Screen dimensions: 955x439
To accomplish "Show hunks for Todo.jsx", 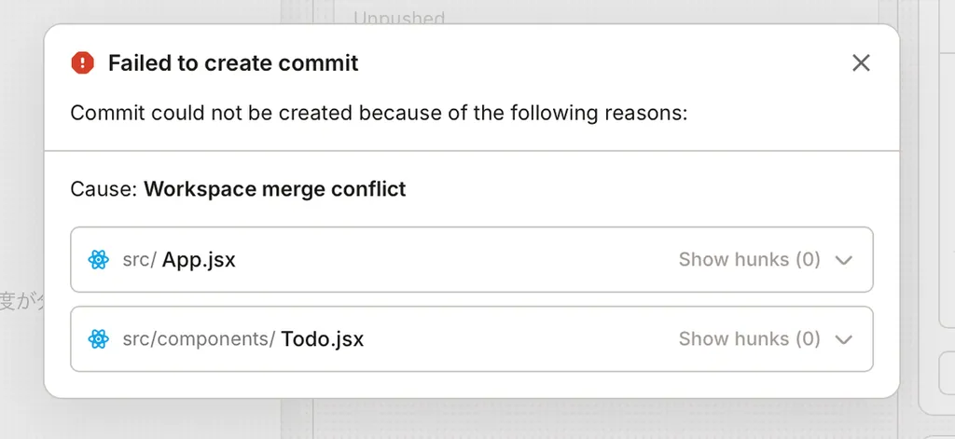I will (x=749, y=339).
